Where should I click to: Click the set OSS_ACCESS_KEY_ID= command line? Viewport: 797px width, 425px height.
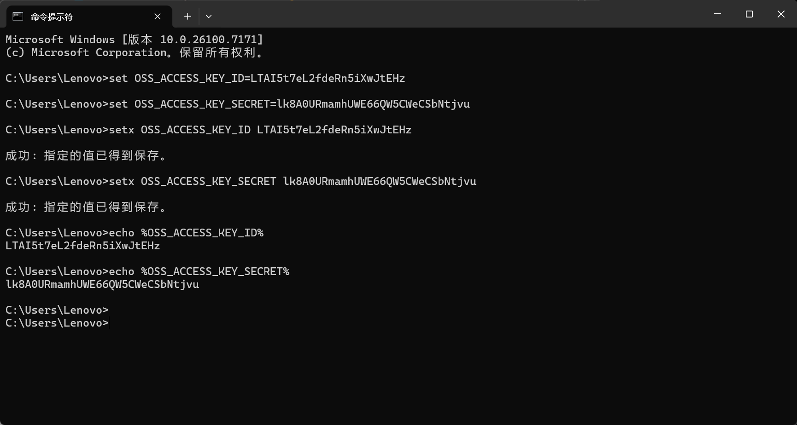point(205,78)
